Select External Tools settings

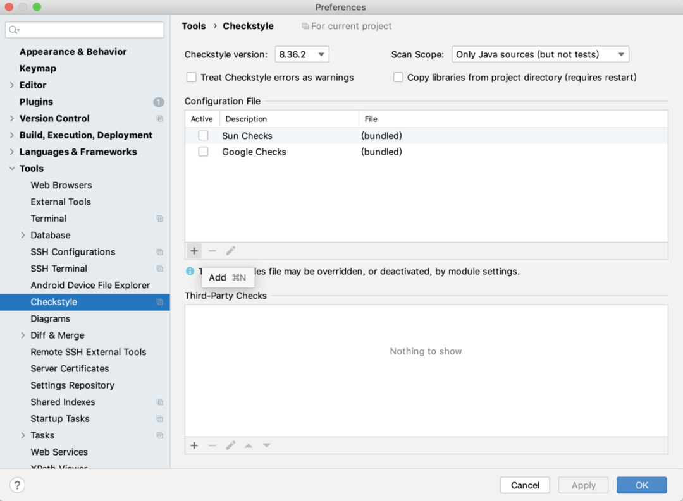[x=61, y=202]
